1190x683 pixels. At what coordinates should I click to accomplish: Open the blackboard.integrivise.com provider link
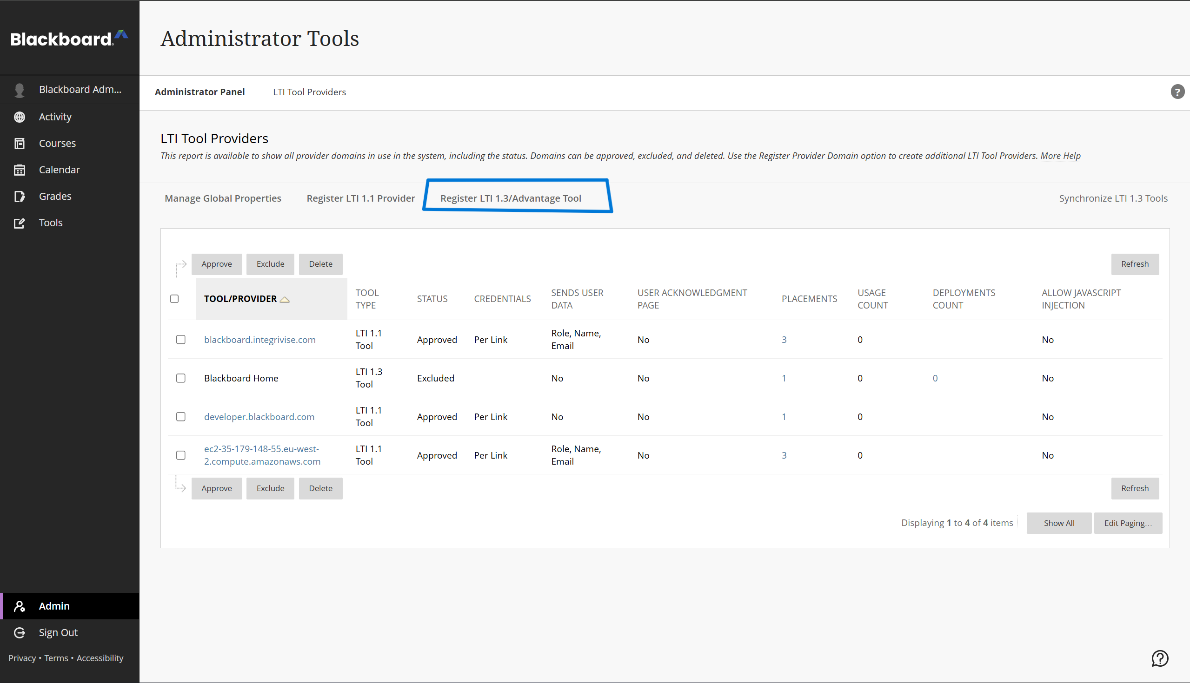point(259,340)
